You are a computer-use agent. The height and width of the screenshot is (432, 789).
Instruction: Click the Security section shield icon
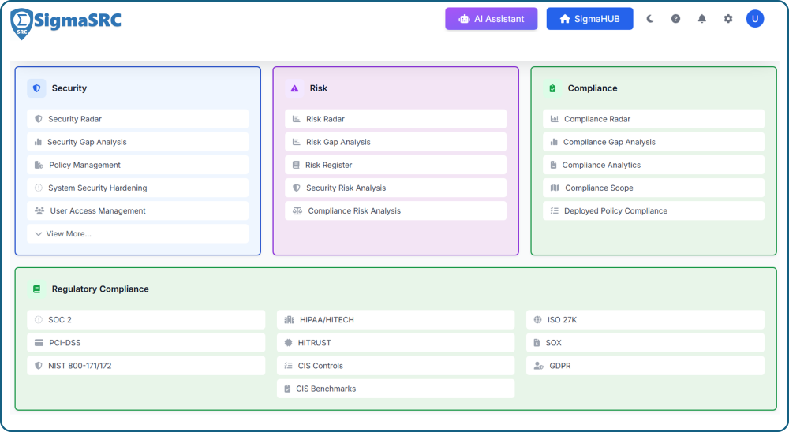point(36,88)
